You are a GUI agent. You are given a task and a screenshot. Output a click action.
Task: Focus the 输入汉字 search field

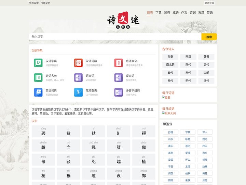coord(115,37)
